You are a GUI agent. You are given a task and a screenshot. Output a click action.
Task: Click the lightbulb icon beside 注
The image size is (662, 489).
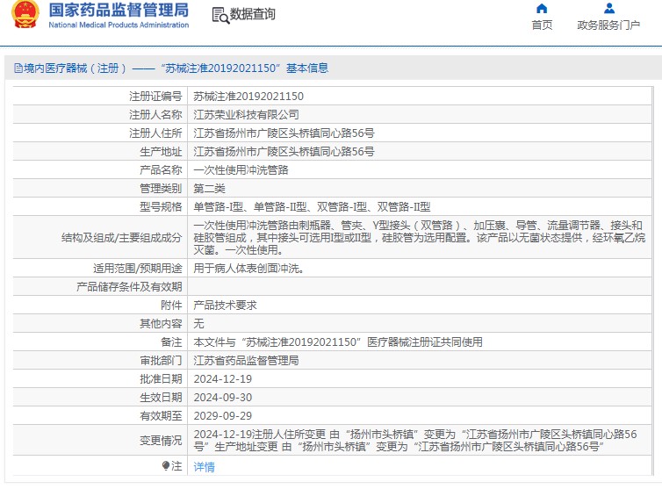pos(166,466)
